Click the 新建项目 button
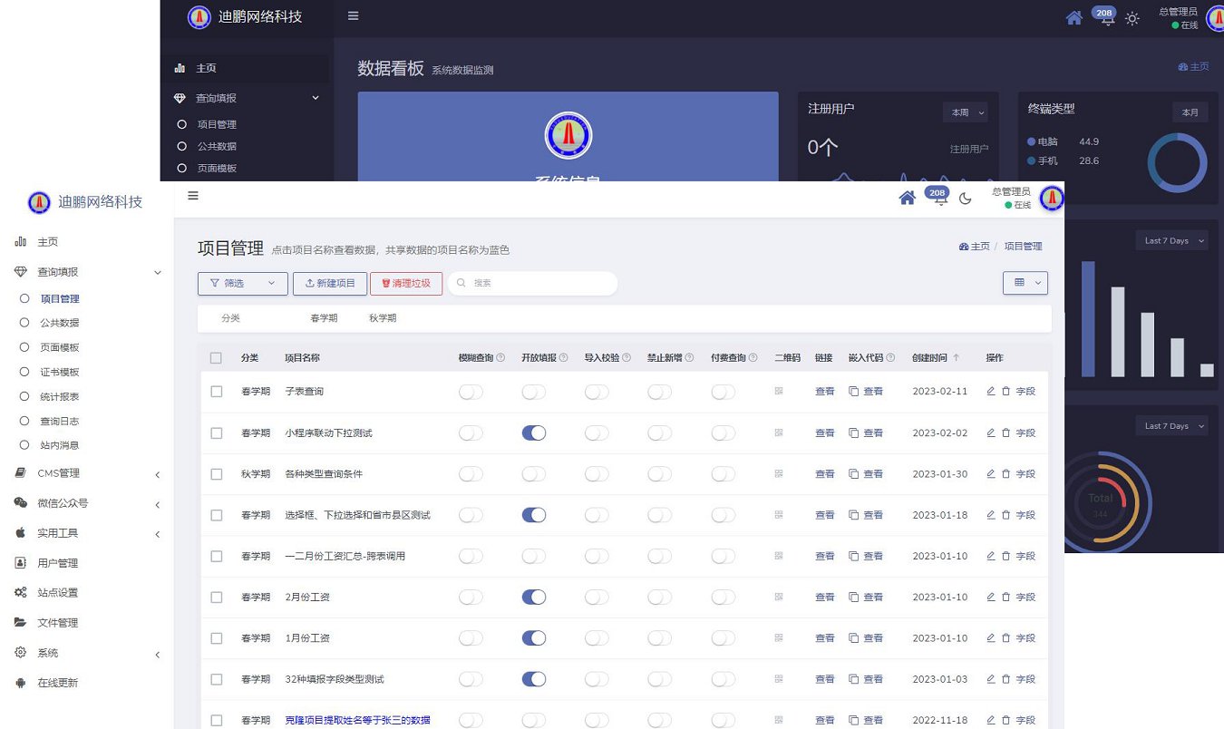1224x729 pixels. (329, 284)
